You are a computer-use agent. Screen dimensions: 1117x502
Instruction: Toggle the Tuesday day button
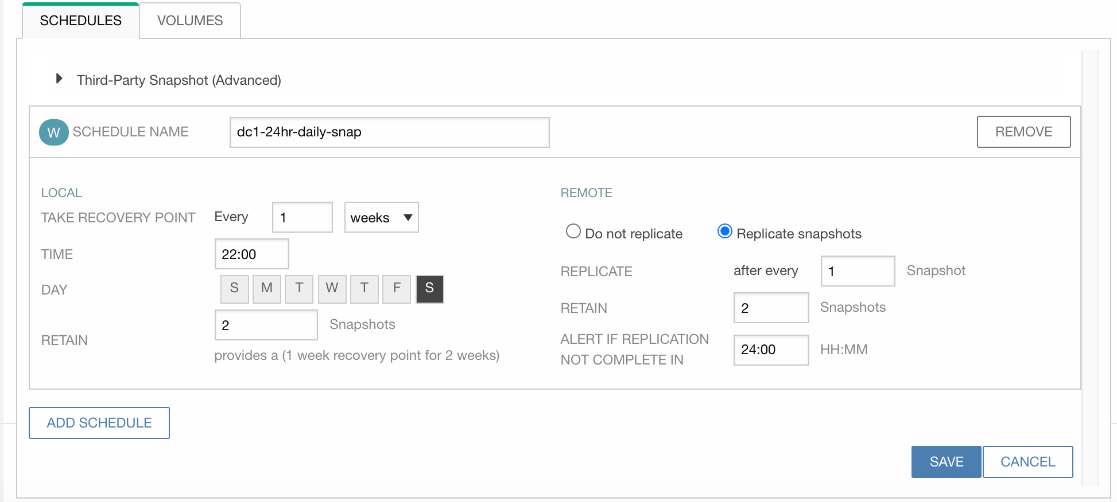(x=299, y=288)
